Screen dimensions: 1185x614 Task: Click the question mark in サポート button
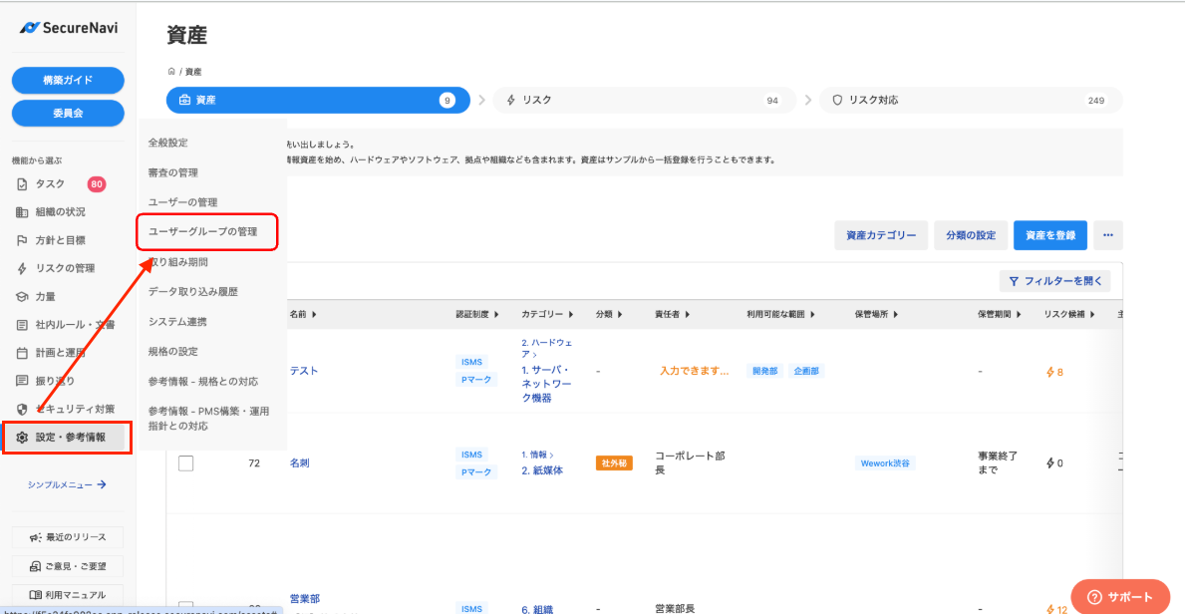[1095, 597]
